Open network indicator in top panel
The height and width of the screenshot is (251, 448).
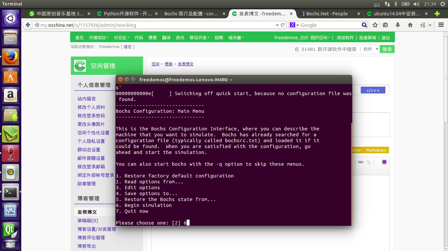387,4
